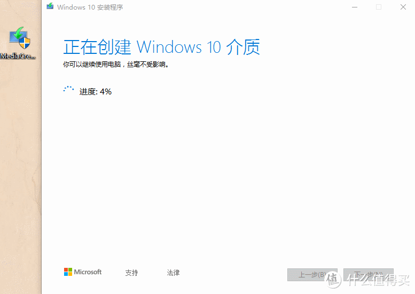
Task: Click the 值 watermark circle logo
Action: [333, 280]
